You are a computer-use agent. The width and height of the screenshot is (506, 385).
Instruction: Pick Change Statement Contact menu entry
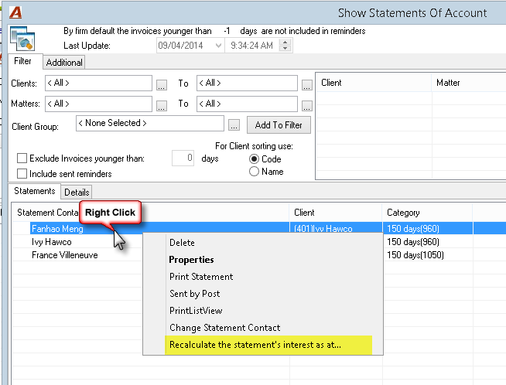(224, 328)
